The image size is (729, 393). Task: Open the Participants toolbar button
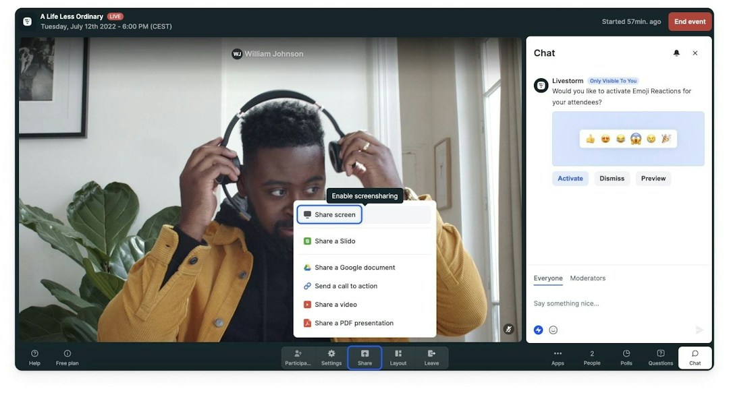coord(298,358)
